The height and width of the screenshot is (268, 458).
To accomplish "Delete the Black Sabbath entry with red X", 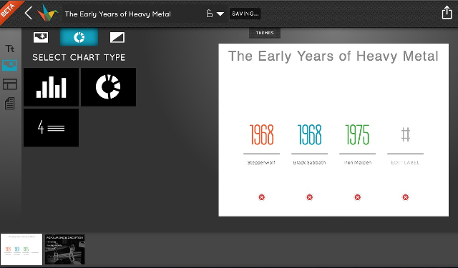I will pyautogui.click(x=310, y=197).
